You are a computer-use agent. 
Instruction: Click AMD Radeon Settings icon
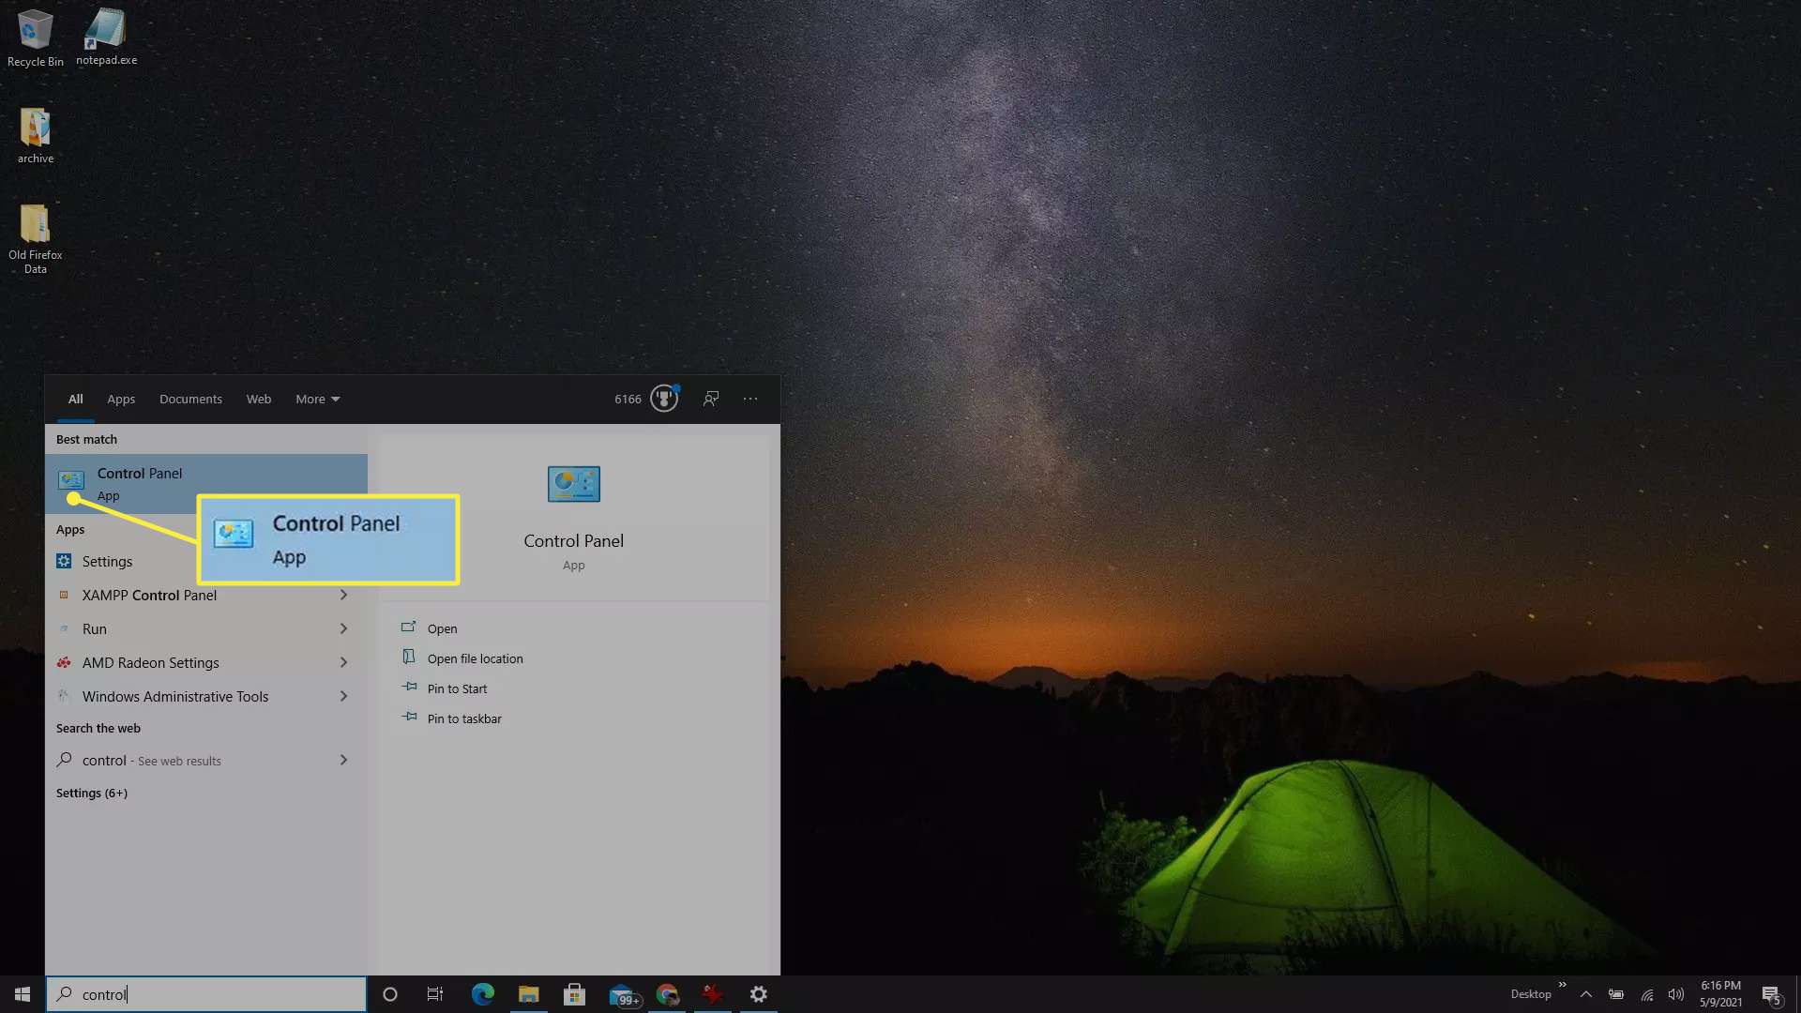65,661
